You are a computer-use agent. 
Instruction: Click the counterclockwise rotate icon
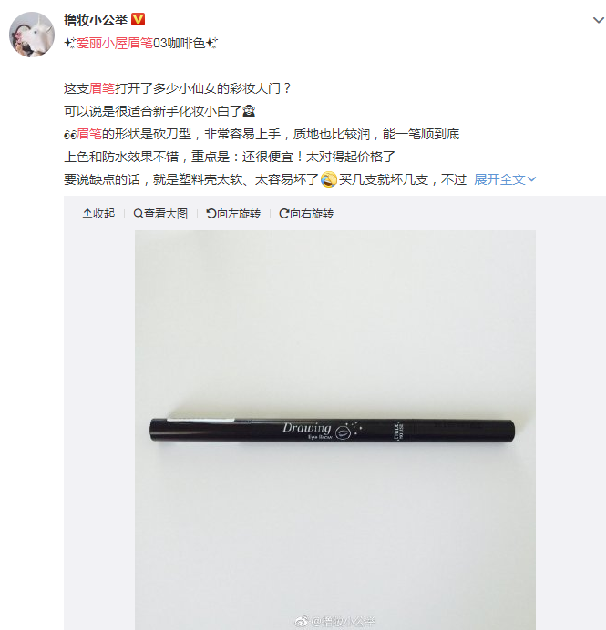(211, 214)
